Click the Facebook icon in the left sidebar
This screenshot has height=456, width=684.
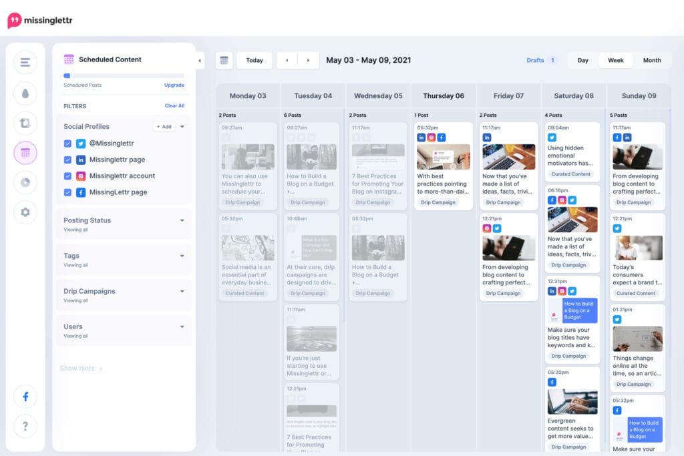pos(25,397)
